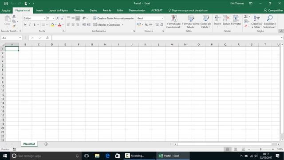The width and height of the screenshot is (284, 160).
Task: Click the Name Box showing A1
Action: point(11,38)
